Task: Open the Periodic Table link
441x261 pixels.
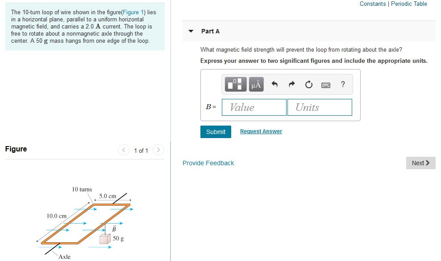Action: (409, 4)
